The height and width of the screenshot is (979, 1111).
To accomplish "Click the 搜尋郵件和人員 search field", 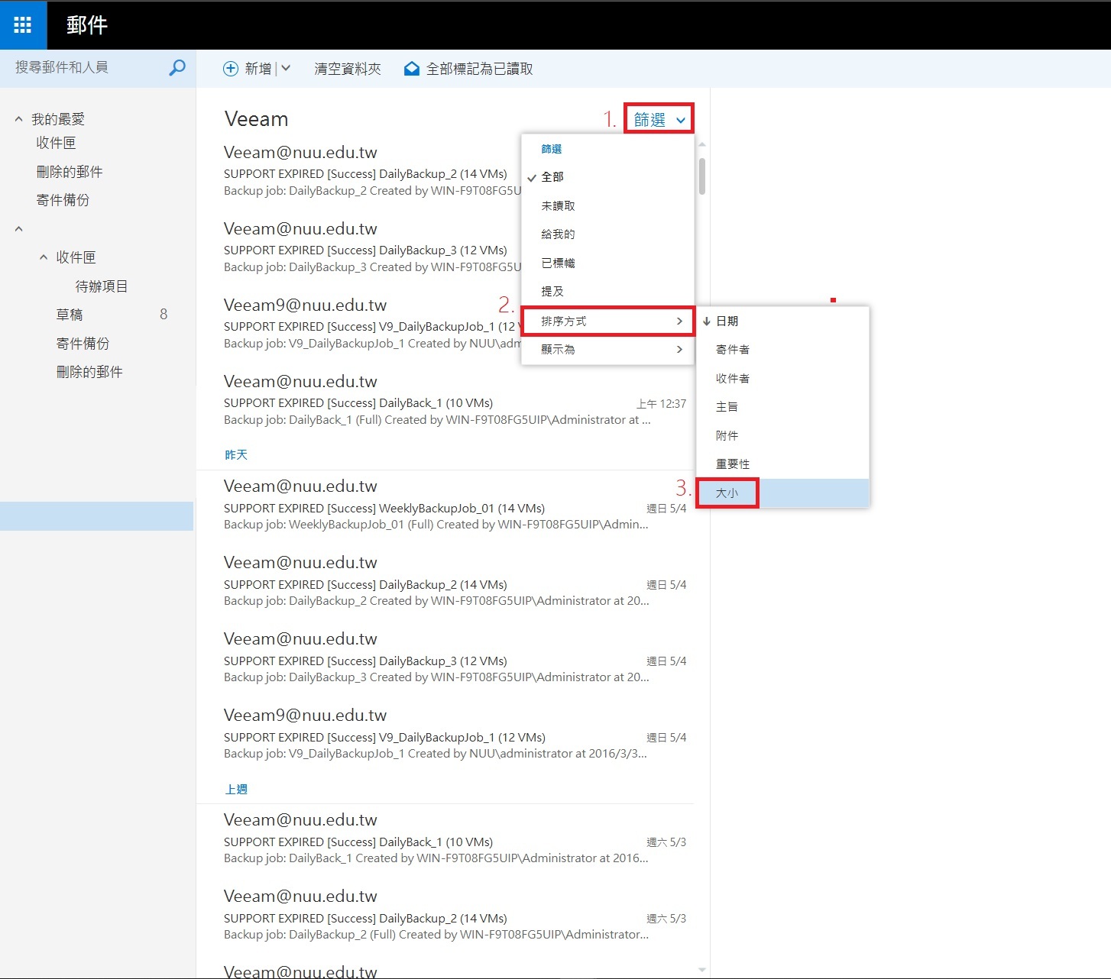I will 84,68.
